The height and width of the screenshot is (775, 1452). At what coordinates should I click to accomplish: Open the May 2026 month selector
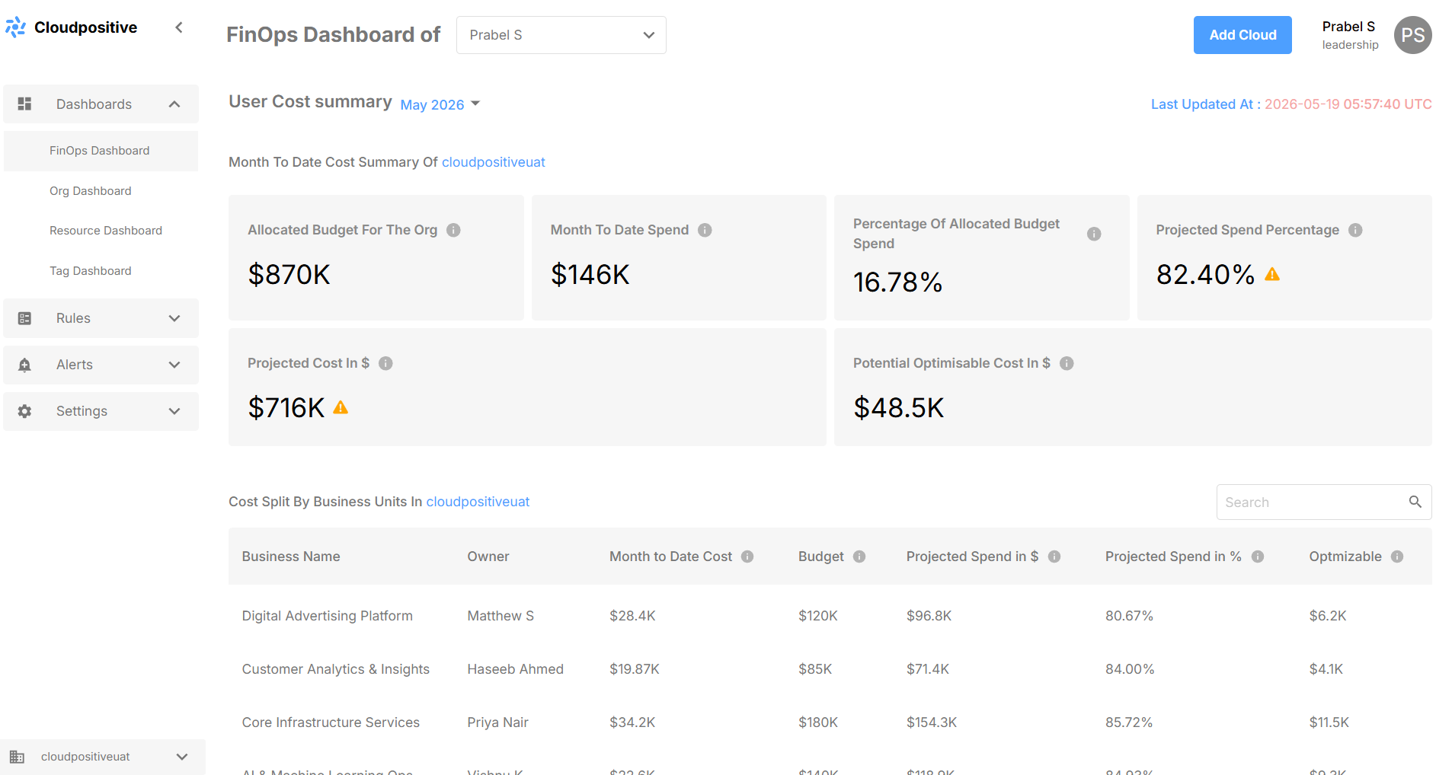(440, 104)
